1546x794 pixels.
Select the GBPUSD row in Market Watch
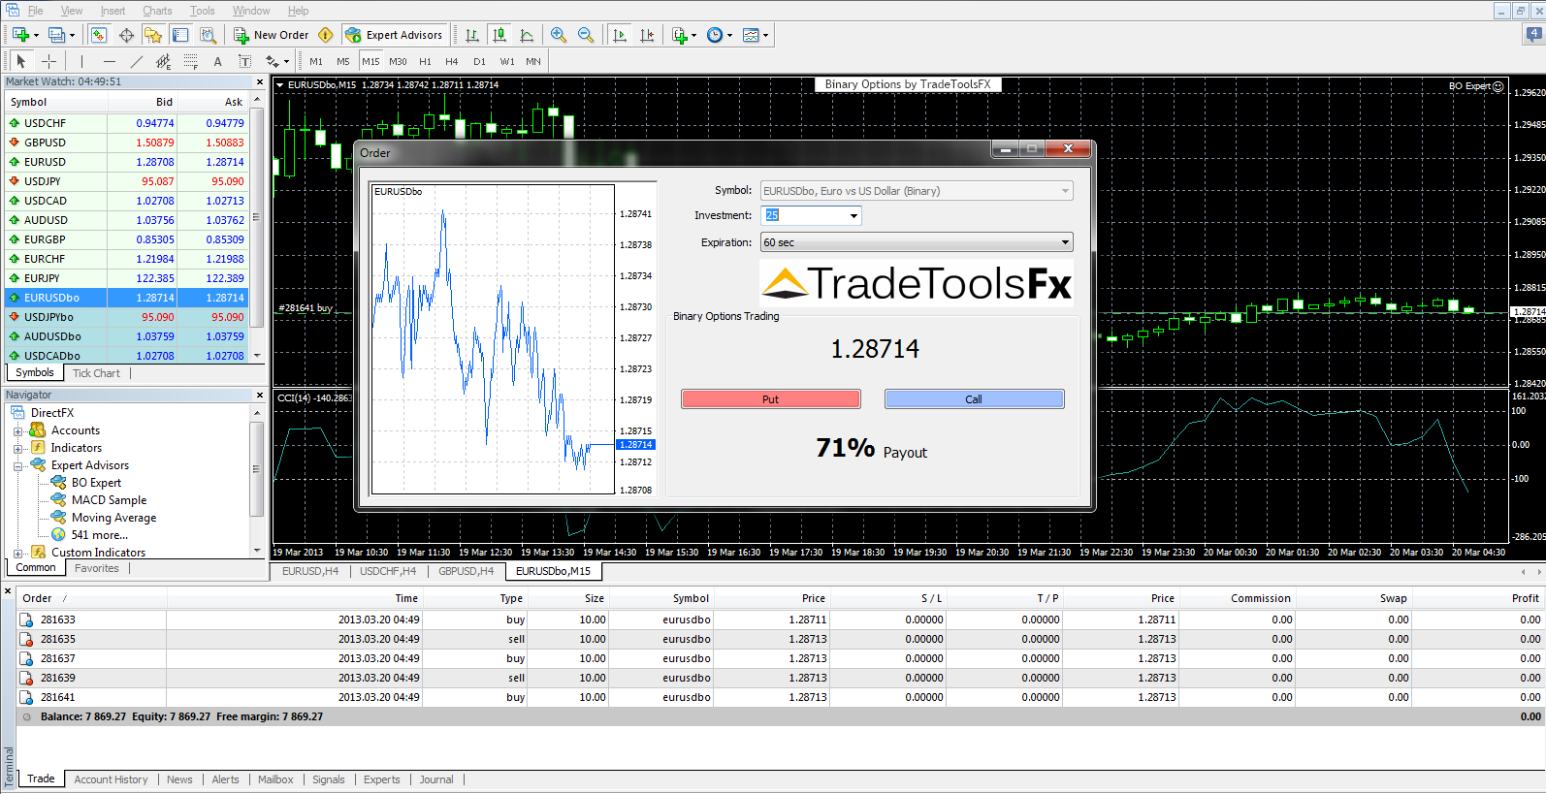(58, 143)
